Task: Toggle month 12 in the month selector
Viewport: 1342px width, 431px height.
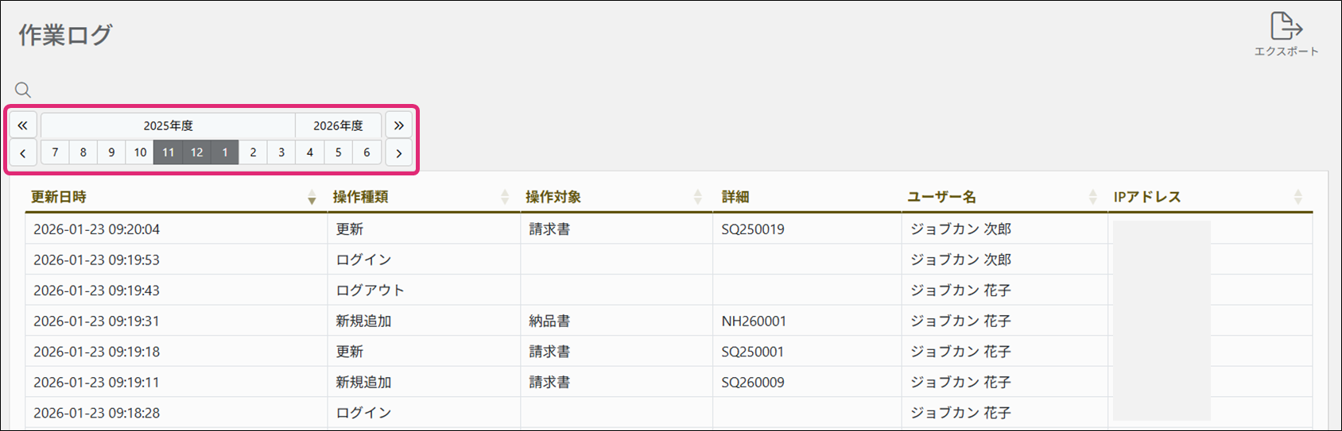Action: [196, 152]
